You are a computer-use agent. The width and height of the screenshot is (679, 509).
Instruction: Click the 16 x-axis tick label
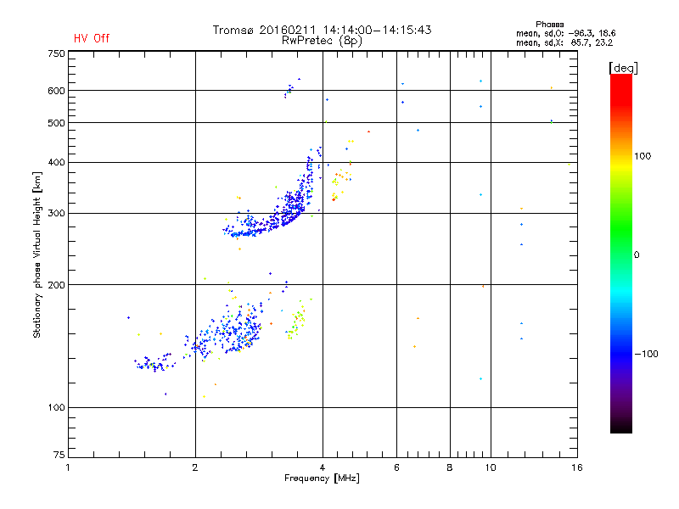coord(577,467)
